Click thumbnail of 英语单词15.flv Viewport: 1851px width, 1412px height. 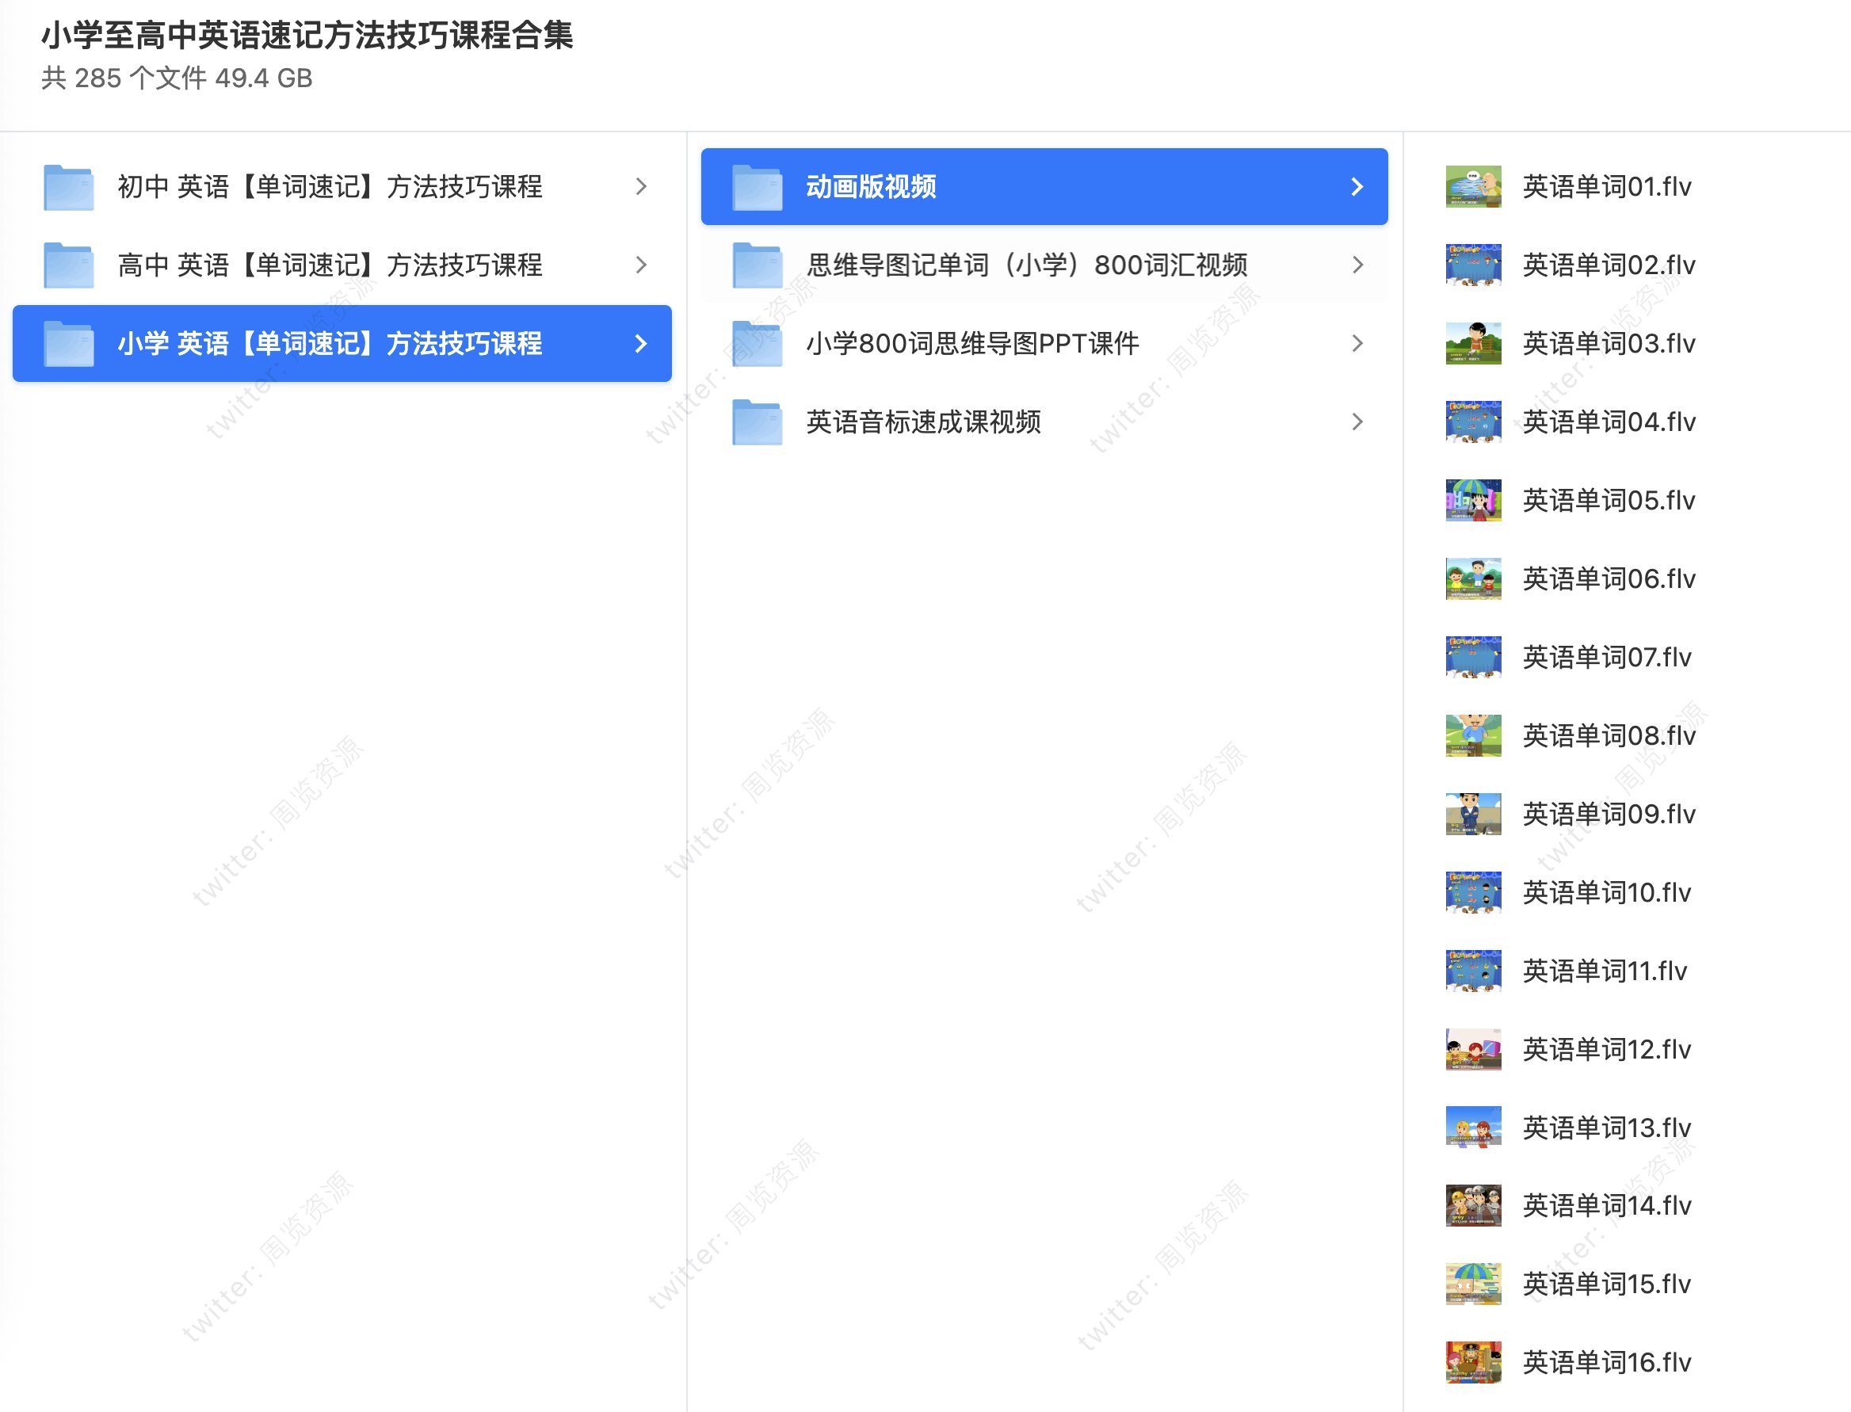click(1473, 1284)
